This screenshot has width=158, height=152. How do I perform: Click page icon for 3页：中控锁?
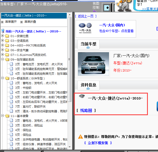[x=11, y=87]
